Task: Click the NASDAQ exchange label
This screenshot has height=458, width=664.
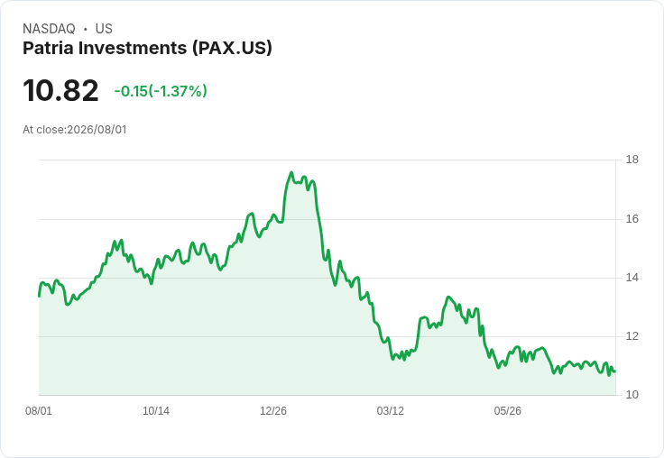Action: click(x=49, y=29)
